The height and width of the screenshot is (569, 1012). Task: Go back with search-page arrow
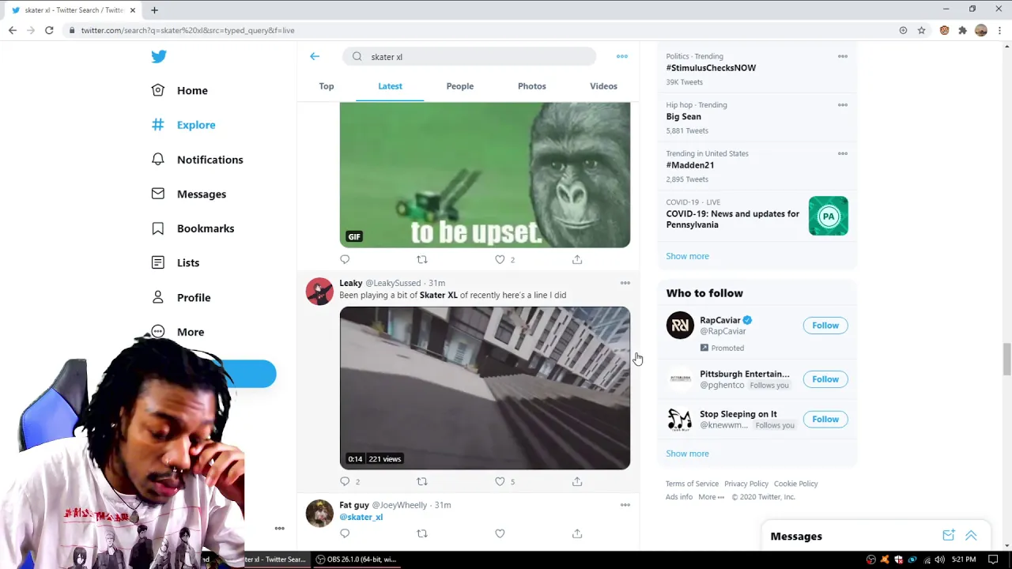click(315, 56)
